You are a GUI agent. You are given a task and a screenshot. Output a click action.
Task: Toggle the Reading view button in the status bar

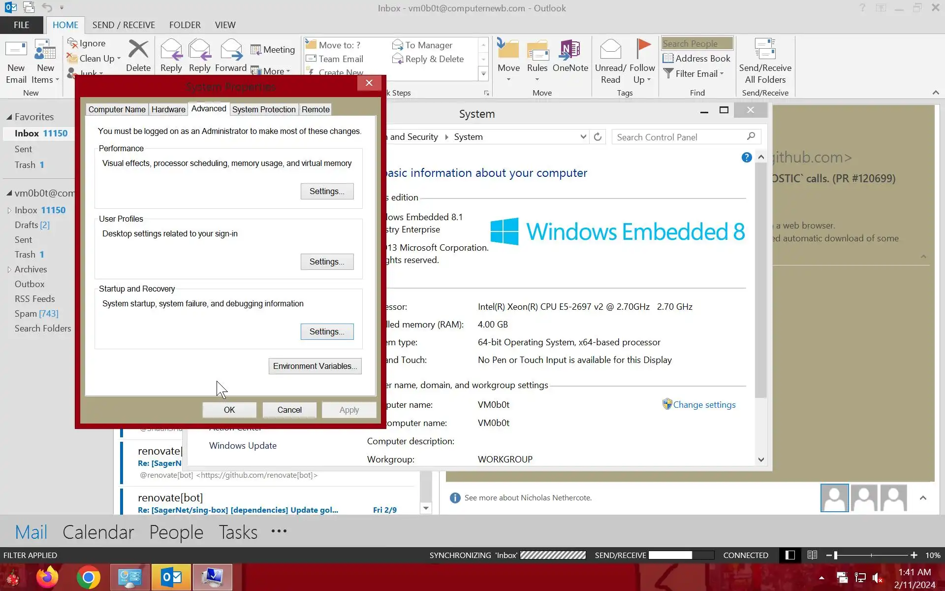click(x=812, y=555)
